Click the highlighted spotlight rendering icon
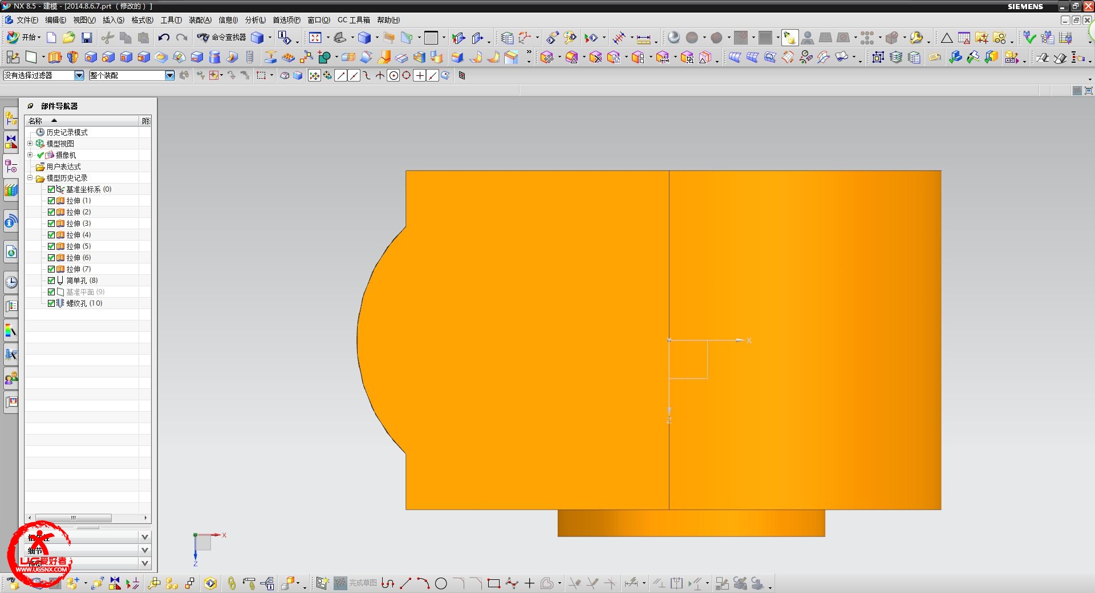 [x=789, y=38]
